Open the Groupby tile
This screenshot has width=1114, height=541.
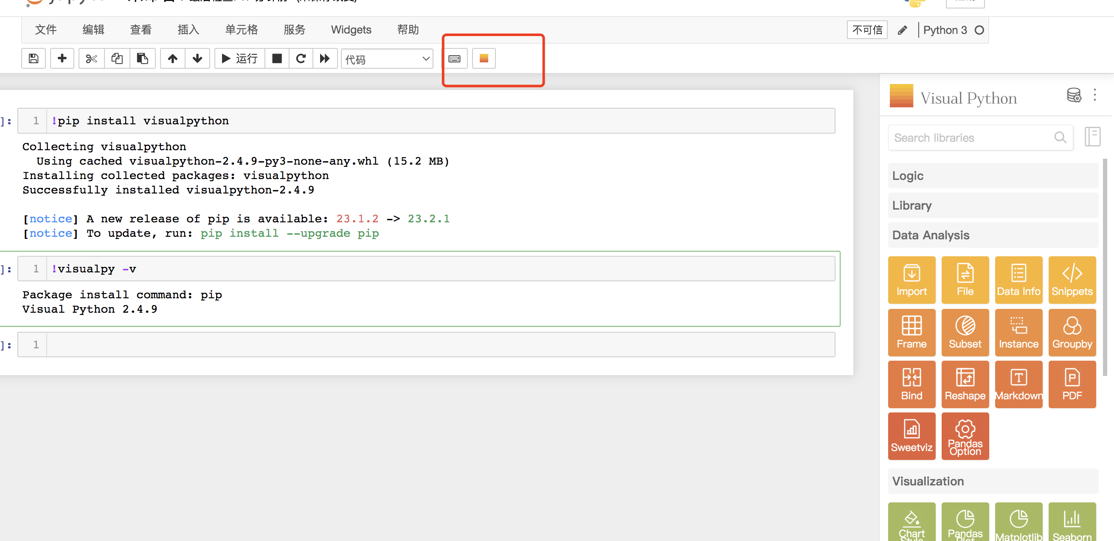tap(1072, 333)
